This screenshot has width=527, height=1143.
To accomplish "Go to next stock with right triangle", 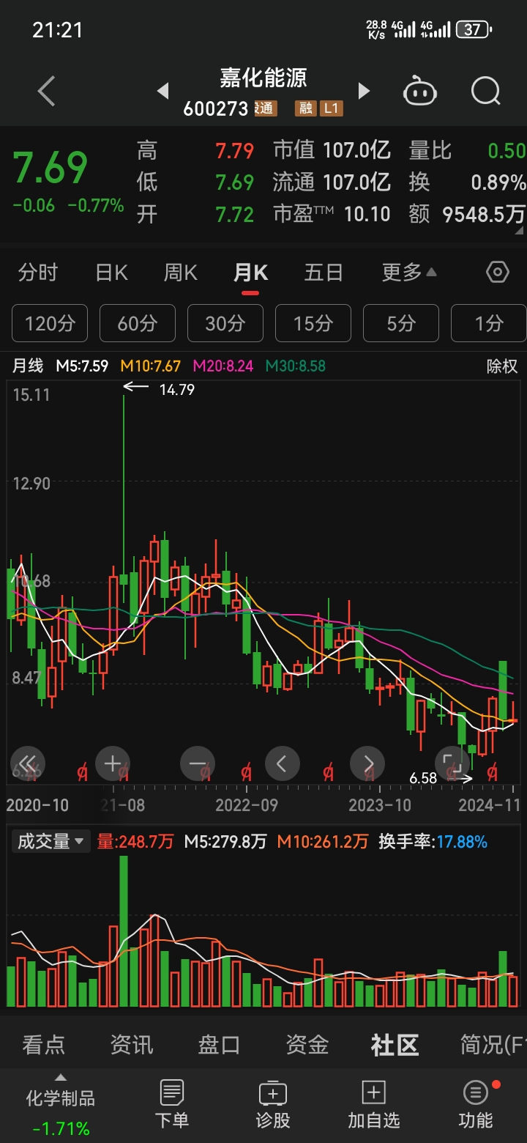I will tap(364, 92).
